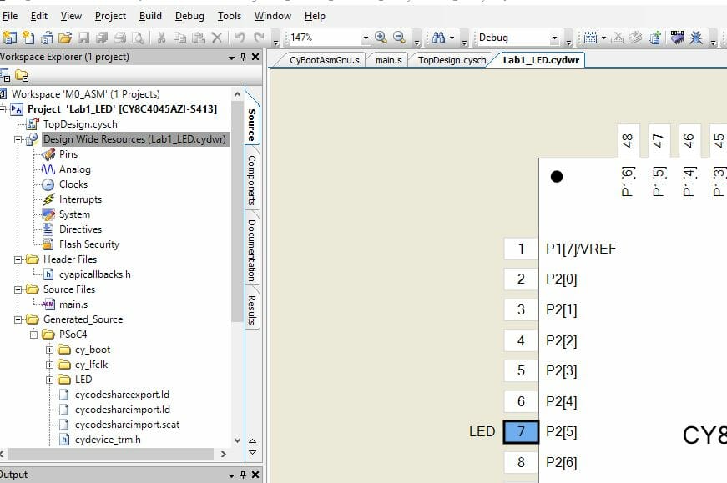Click the Zoom In magnifier icon
727x483 pixels.
(381, 37)
